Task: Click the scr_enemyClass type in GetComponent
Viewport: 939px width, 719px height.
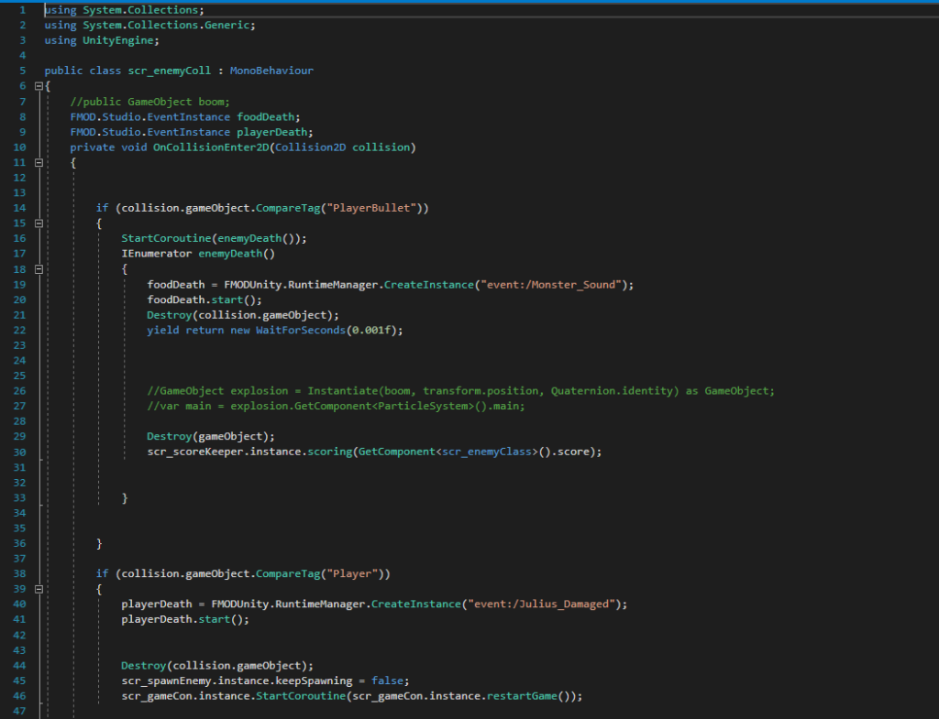Action: (x=487, y=452)
